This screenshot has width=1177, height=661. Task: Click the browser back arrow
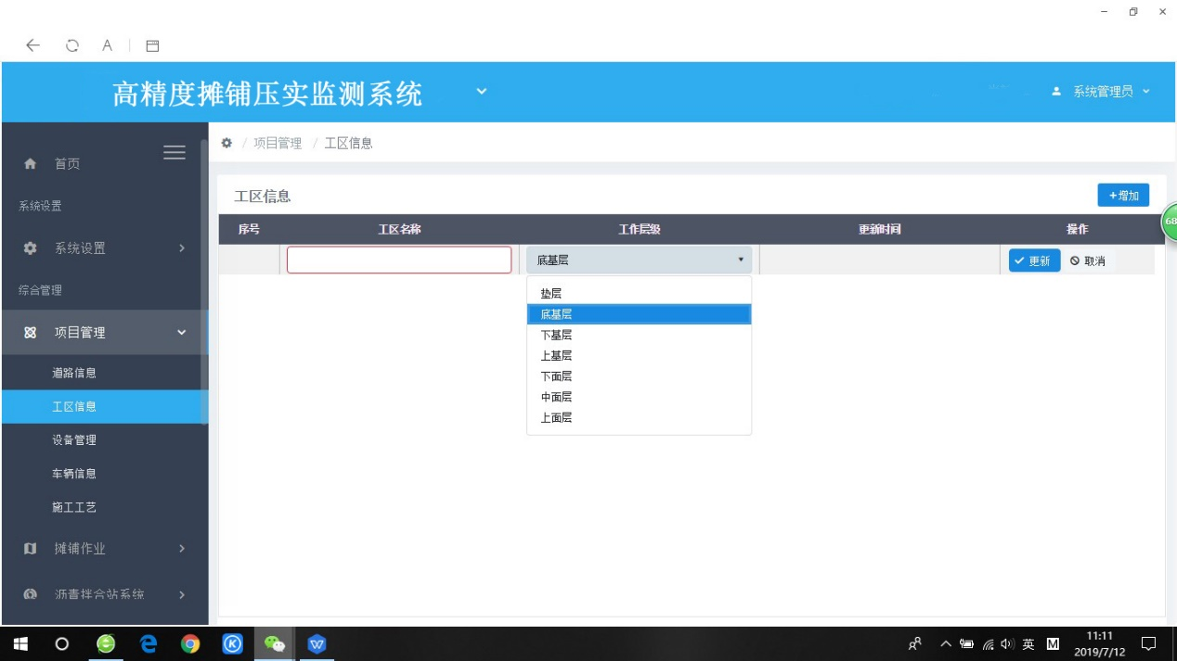coord(33,44)
